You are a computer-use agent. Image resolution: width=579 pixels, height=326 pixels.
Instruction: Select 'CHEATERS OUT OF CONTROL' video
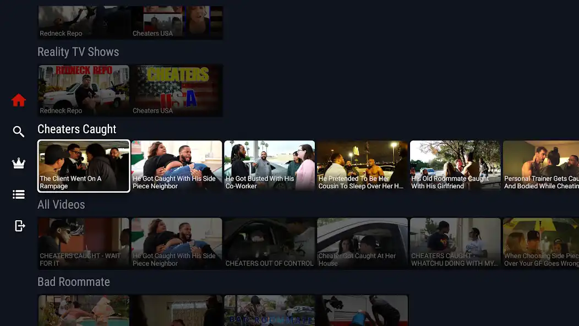pyautogui.click(x=270, y=243)
